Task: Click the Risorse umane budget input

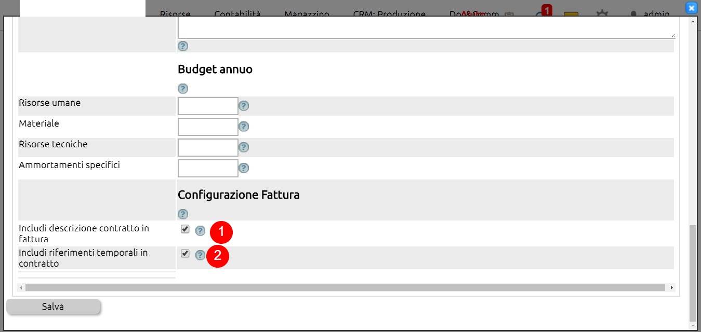Action: click(x=208, y=106)
